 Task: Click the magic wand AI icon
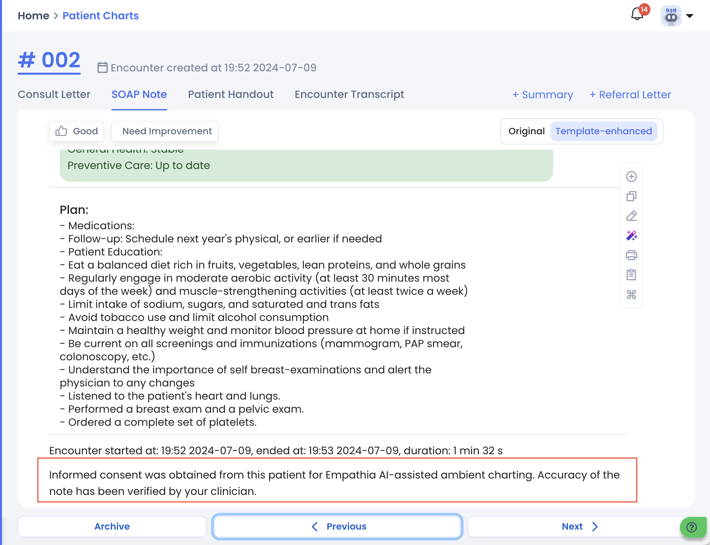coord(631,235)
